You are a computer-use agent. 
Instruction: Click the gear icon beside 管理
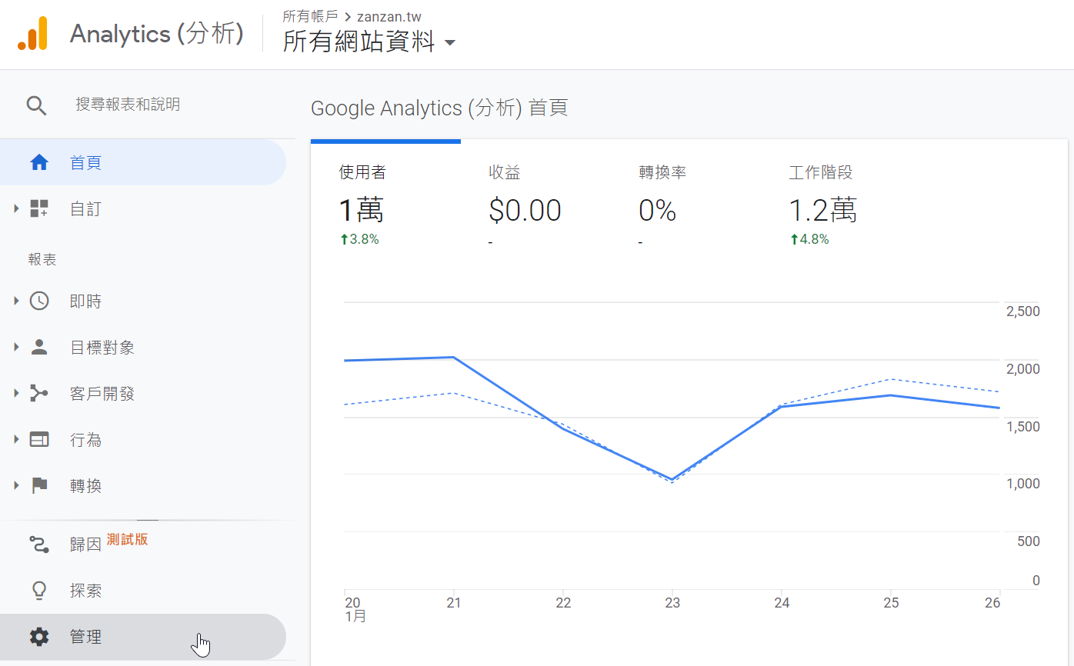pyautogui.click(x=38, y=637)
